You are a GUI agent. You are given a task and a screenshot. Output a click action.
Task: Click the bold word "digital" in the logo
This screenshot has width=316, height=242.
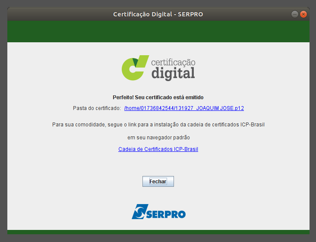[x=173, y=73]
